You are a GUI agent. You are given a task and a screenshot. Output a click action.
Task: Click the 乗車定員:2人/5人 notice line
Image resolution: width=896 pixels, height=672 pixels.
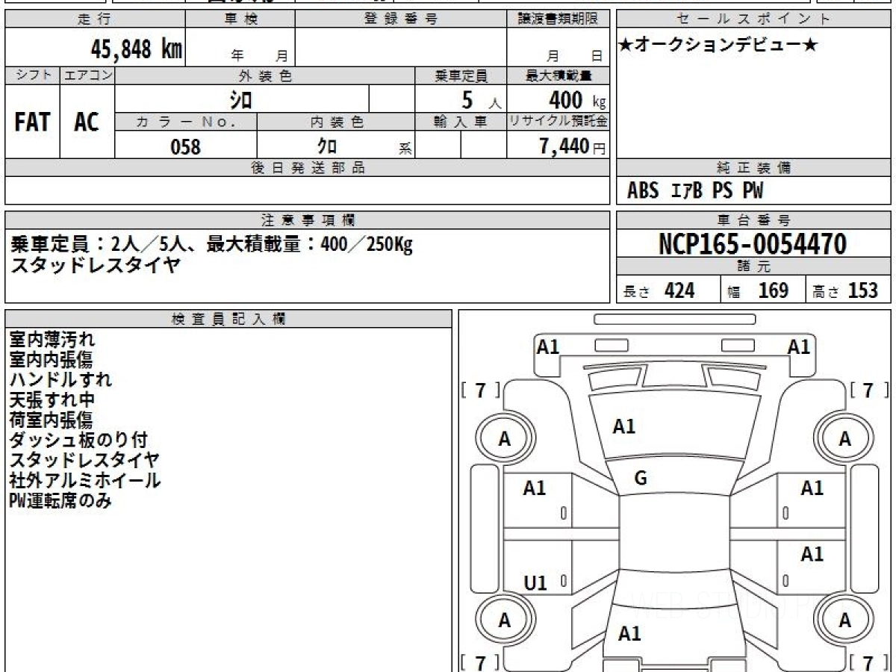click(211, 244)
